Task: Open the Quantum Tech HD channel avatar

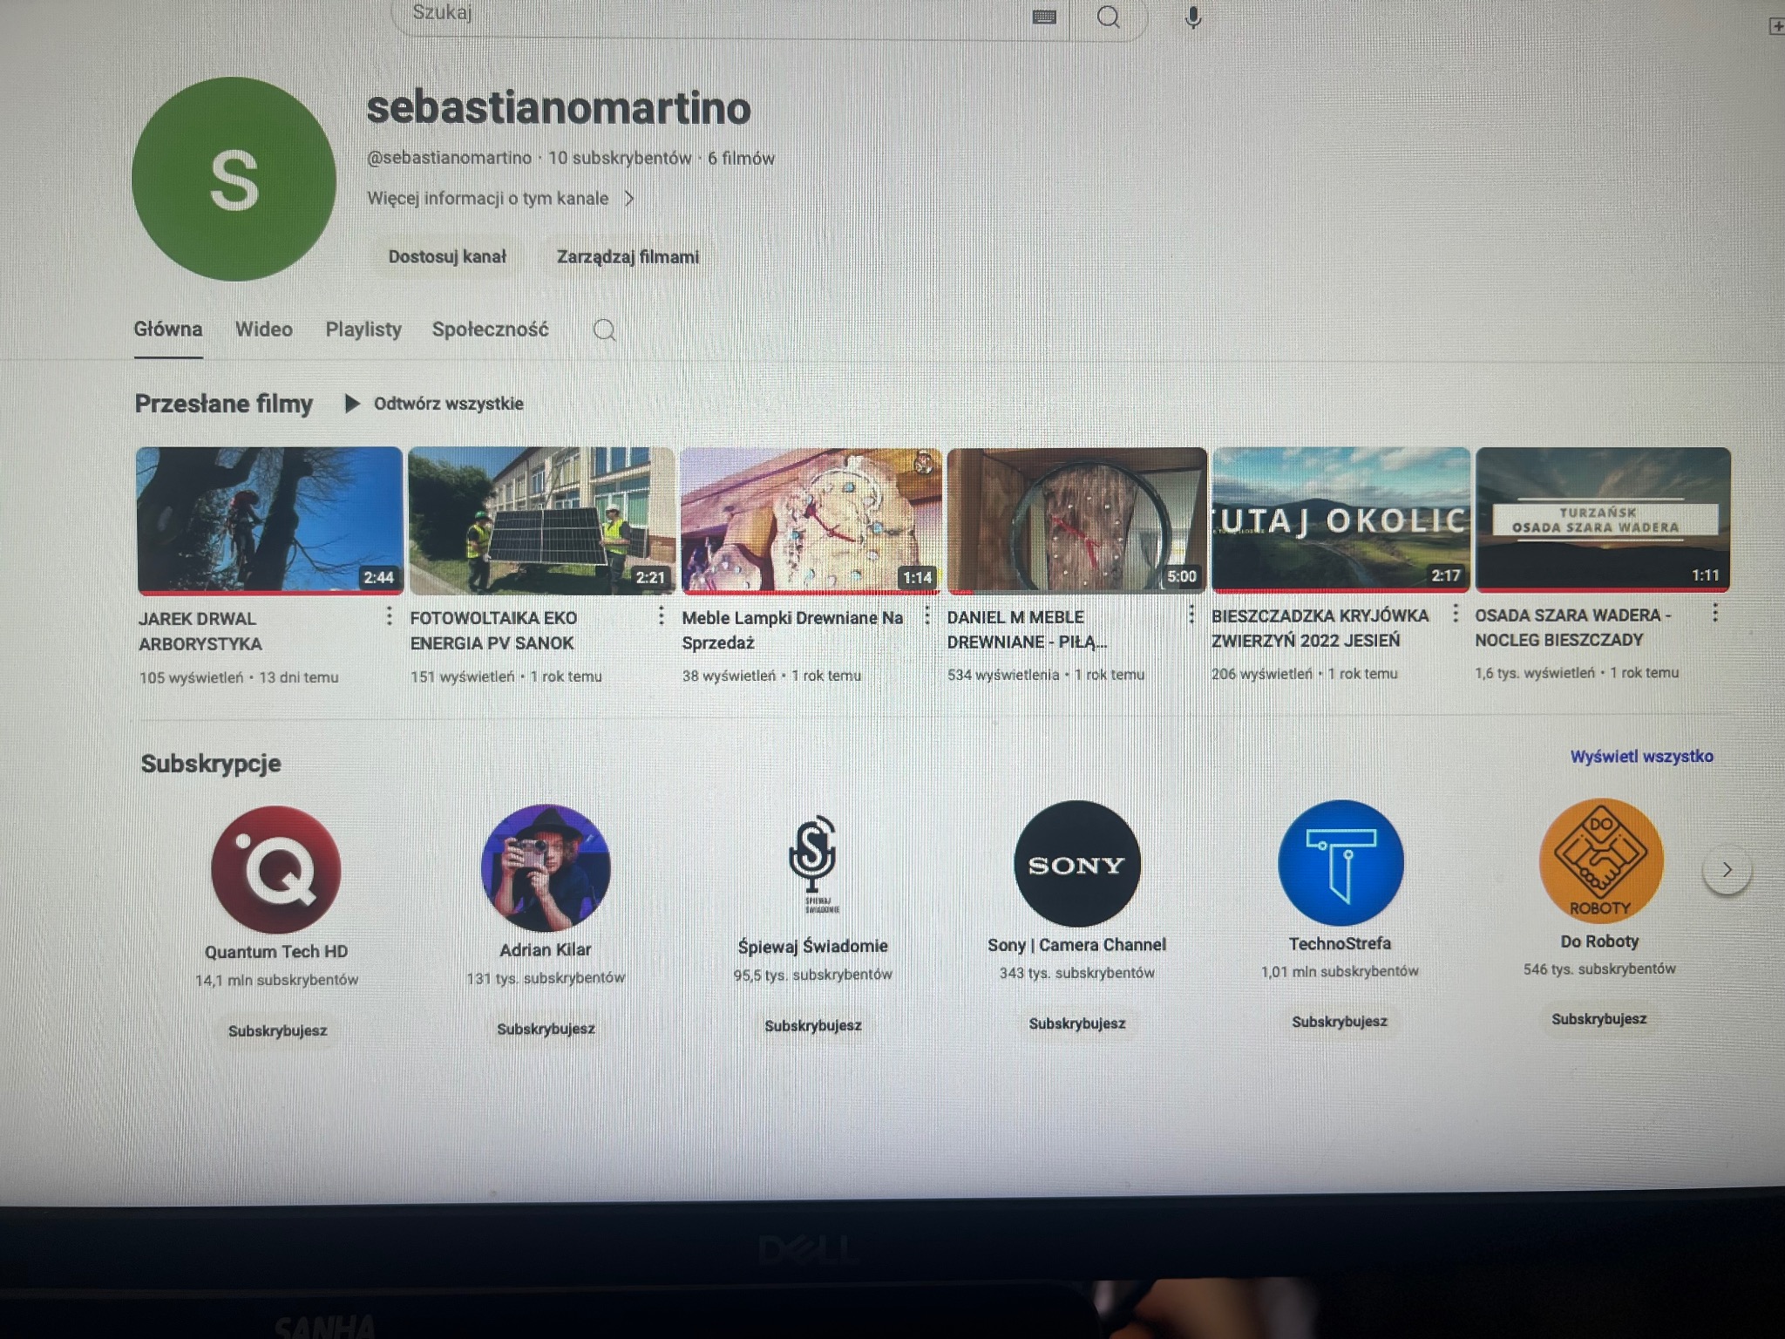Action: pyautogui.click(x=276, y=864)
